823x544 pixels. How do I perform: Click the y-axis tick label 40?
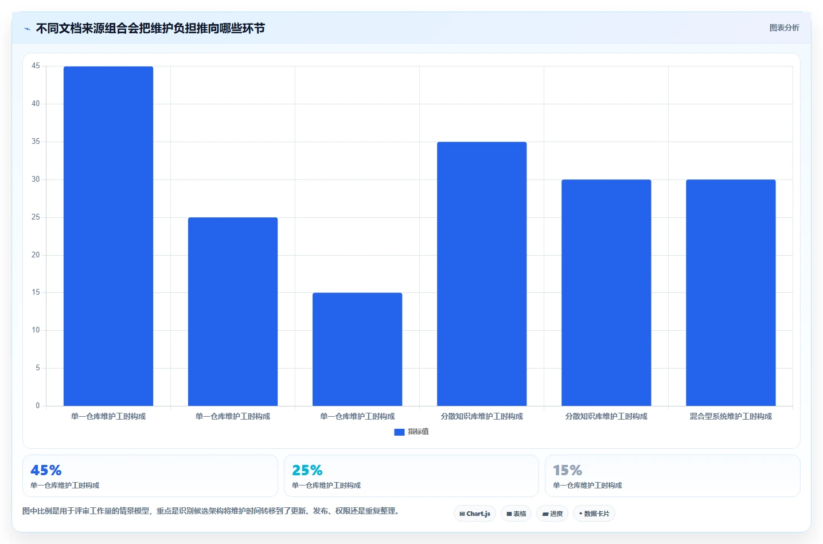(x=36, y=104)
